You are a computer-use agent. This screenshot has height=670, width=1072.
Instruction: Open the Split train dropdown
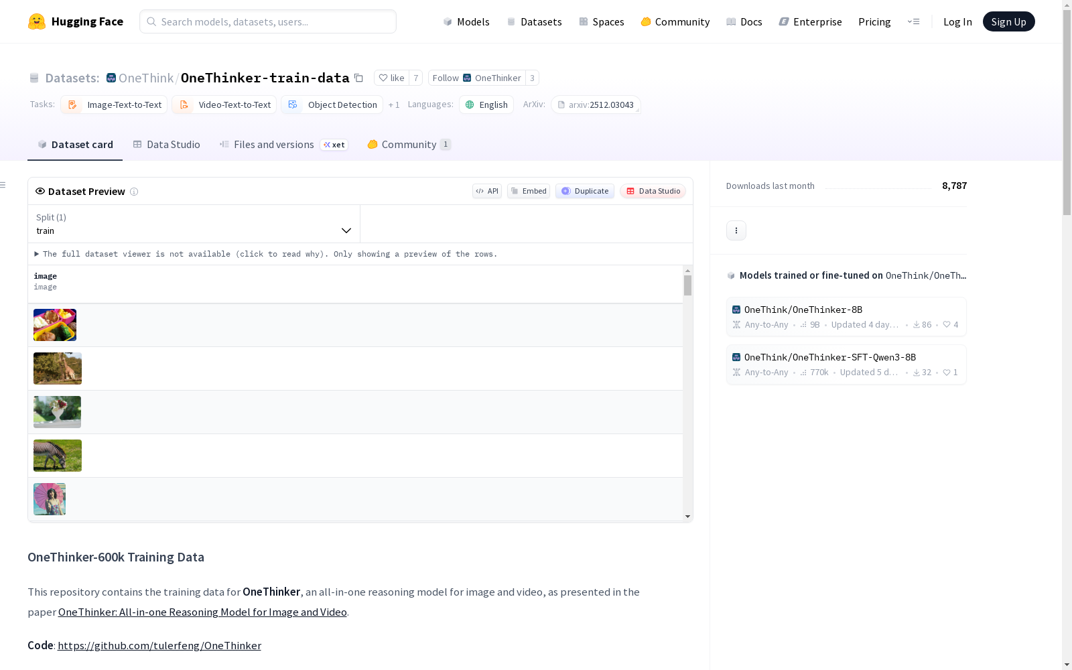click(194, 224)
